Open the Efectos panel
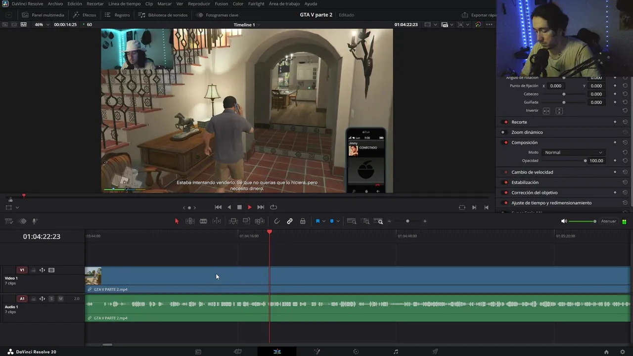Screen dimensions: 633x356 85,15
